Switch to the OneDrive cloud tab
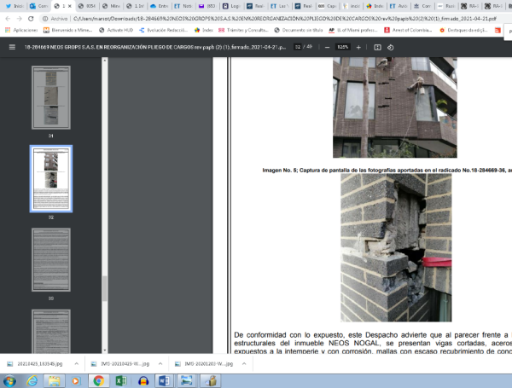This screenshot has width=512, height=388. 159,6
